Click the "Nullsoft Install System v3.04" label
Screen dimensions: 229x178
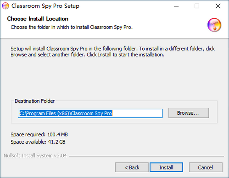(35, 156)
